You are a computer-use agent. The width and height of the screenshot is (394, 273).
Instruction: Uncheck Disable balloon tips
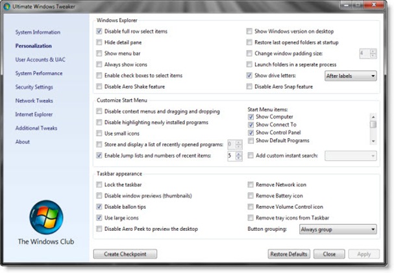coord(99,207)
